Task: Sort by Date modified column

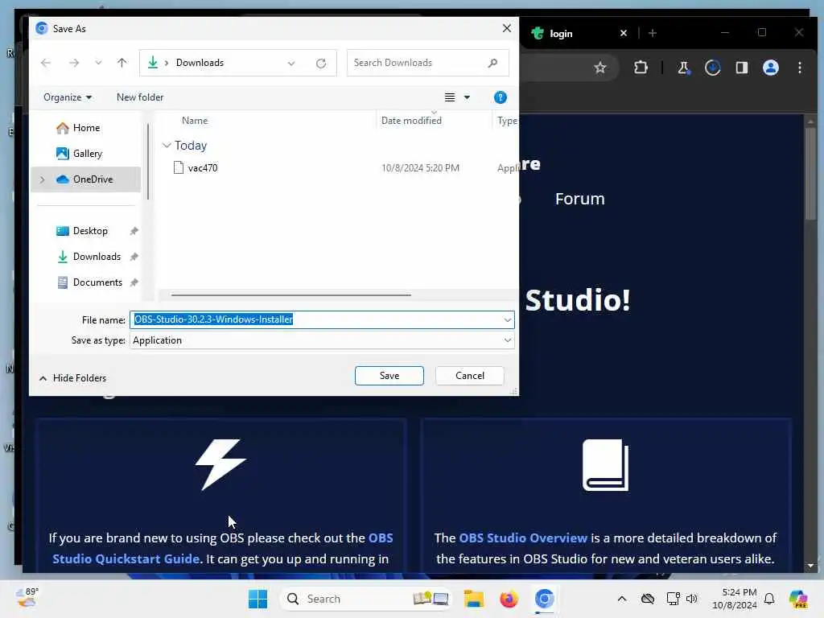Action: 411,121
